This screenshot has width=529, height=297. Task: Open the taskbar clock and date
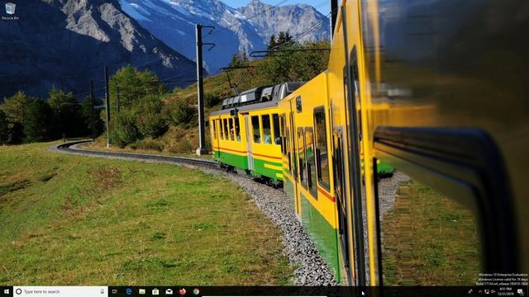[x=506, y=291]
